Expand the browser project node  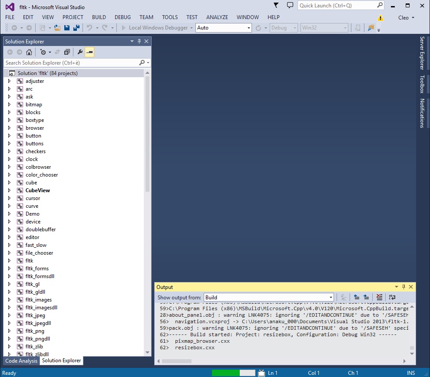pyautogui.click(x=9, y=128)
